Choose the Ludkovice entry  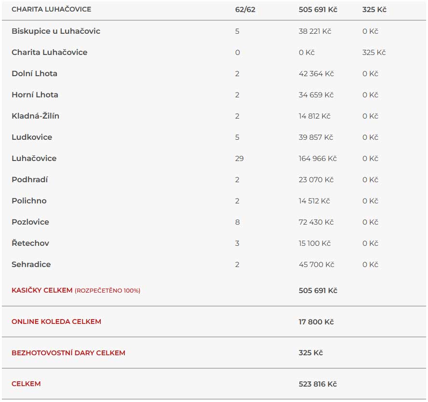pyautogui.click(x=32, y=137)
